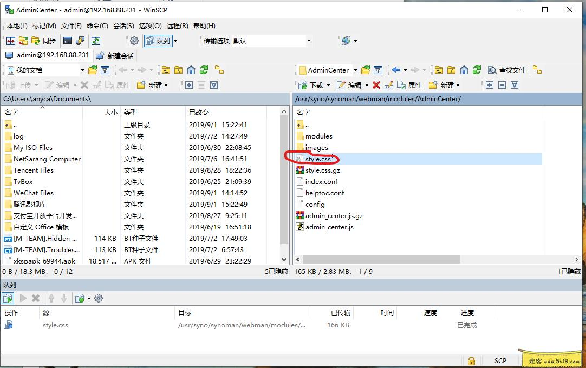Viewport: 586px width, 368px height.
Task: Open the 我的文档 location dropdown
Action: tap(82, 70)
